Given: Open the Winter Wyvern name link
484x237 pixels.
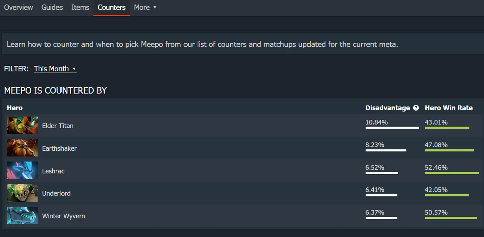Looking at the screenshot, I should (63, 216).
